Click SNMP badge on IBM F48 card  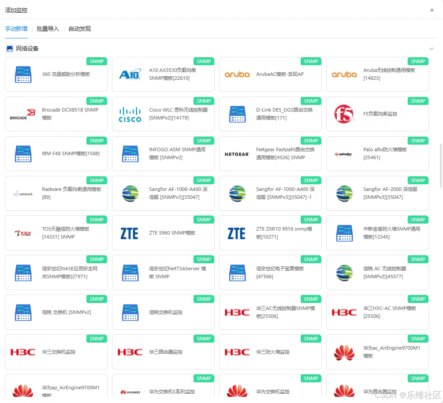point(97,141)
